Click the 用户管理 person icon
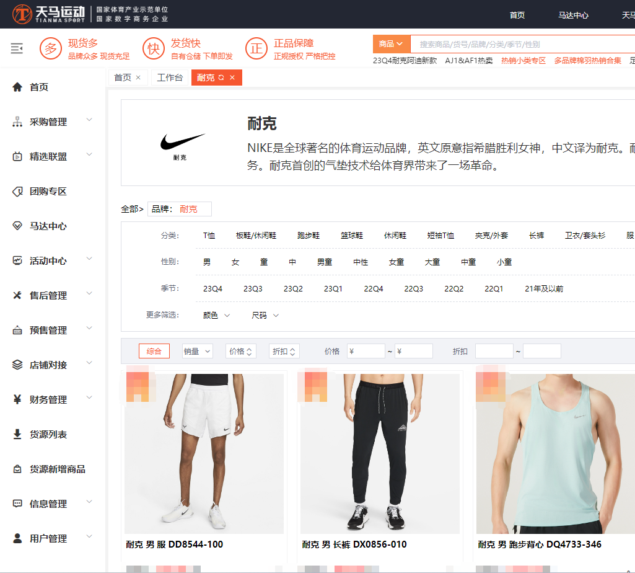635x573 pixels. pyautogui.click(x=17, y=538)
